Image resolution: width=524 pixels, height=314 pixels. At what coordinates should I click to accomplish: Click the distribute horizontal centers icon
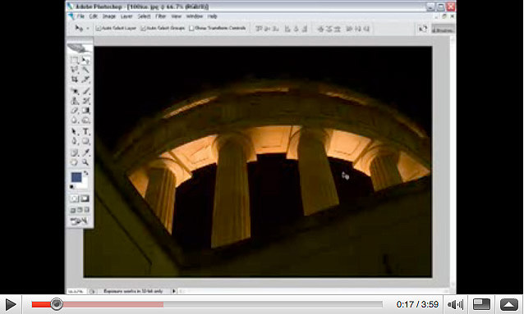(358, 29)
